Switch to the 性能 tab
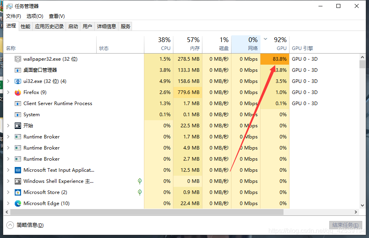 (x=25, y=27)
